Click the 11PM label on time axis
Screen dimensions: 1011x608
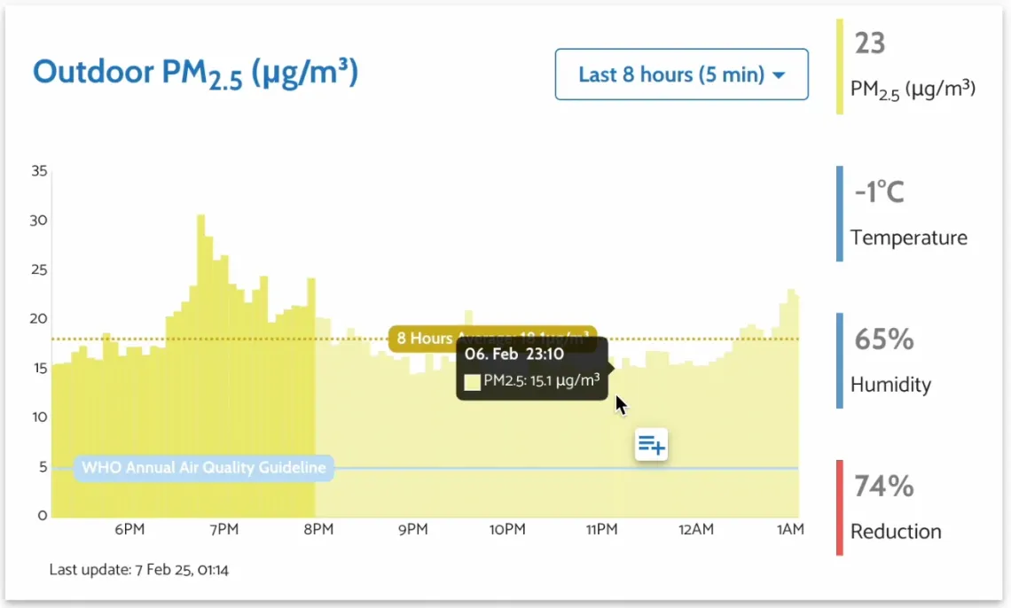pos(601,530)
